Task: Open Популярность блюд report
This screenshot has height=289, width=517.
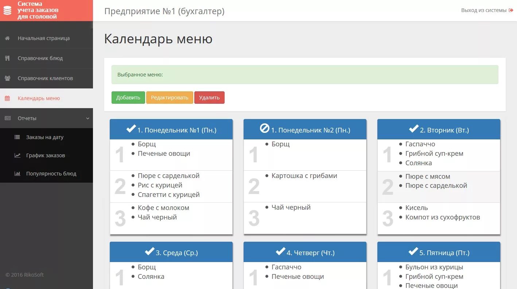Action: [x=46, y=174]
